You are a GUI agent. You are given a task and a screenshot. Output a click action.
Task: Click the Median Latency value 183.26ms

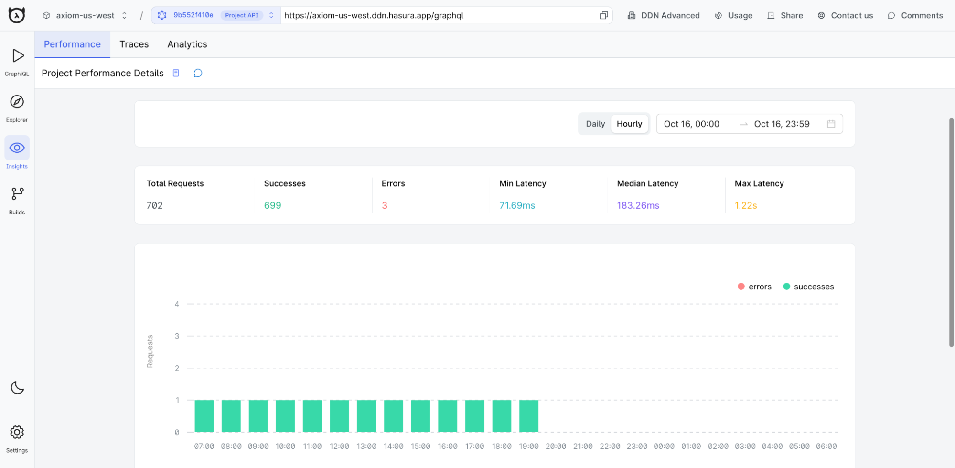(x=638, y=205)
